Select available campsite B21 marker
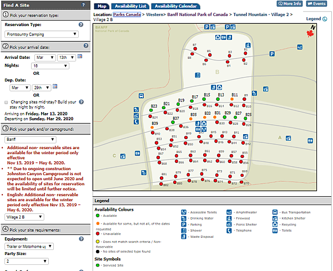 [164, 108]
